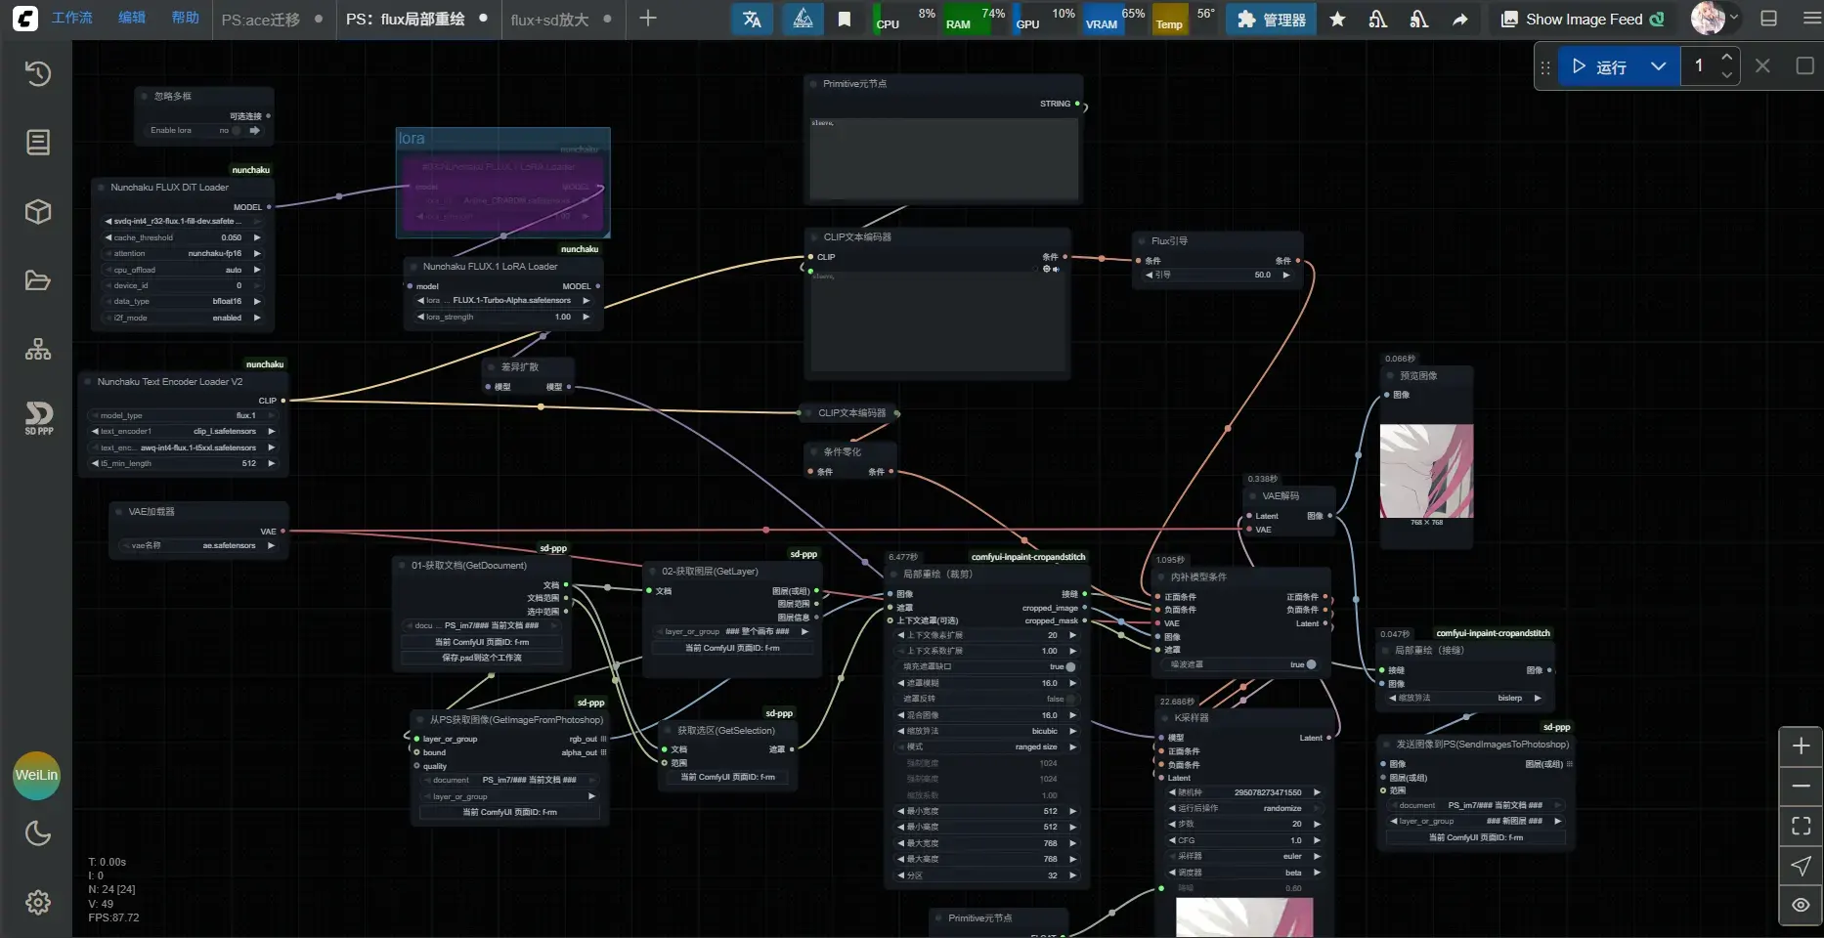Switch to the flux+sd放大 tab
Image resolution: width=1824 pixels, height=938 pixels.
pos(549,20)
